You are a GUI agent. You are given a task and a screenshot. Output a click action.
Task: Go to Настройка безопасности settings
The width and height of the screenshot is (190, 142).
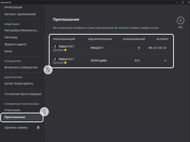[22, 30]
